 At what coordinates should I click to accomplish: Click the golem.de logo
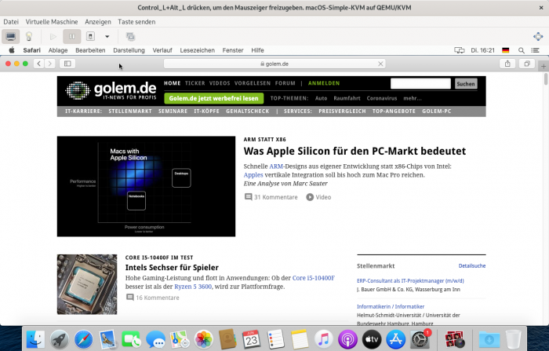pyautogui.click(x=111, y=90)
